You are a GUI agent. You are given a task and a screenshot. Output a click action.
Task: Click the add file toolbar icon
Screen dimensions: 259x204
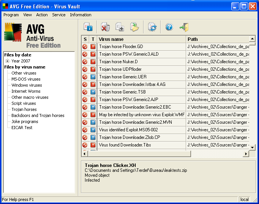[x=120, y=27]
